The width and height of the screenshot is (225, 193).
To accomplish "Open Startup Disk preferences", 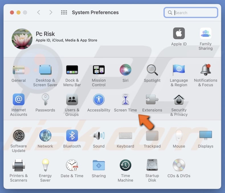I will pyautogui.click(x=152, y=166).
